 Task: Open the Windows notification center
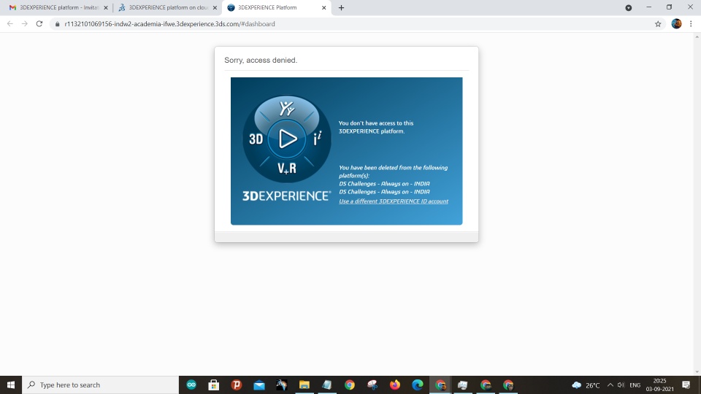(686, 385)
